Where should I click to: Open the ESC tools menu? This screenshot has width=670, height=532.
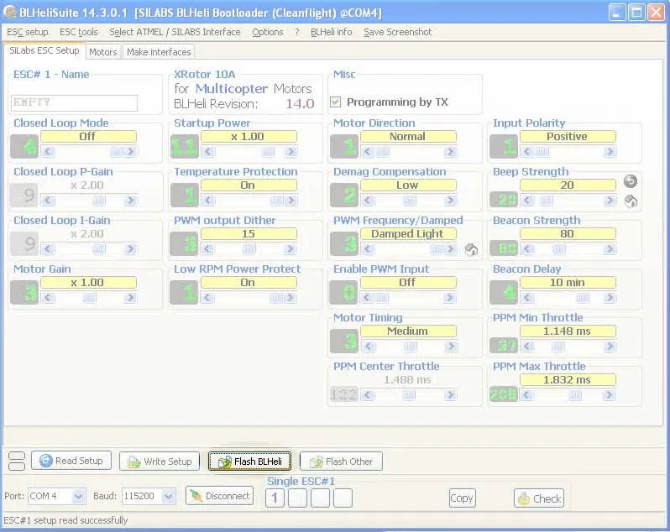coord(79,32)
